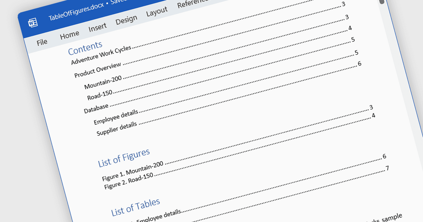Image resolution: width=423 pixels, height=222 pixels.
Task: Open the partially visible References tab
Action: pos(192,4)
